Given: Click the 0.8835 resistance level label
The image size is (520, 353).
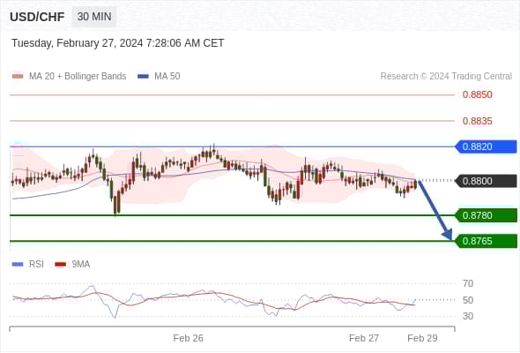Looking at the screenshot, I should [x=477, y=121].
